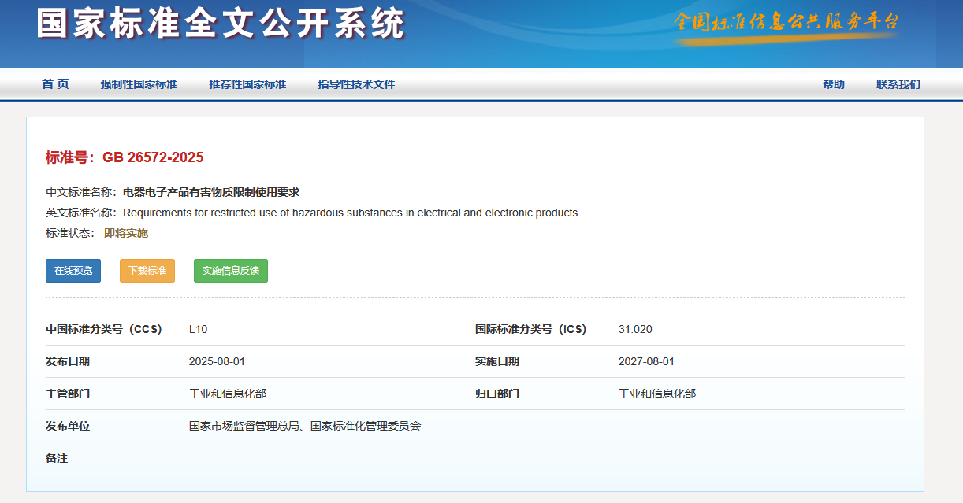The image size is (963, 503).
Task: Click the 备注 row label
Action: 57,458
